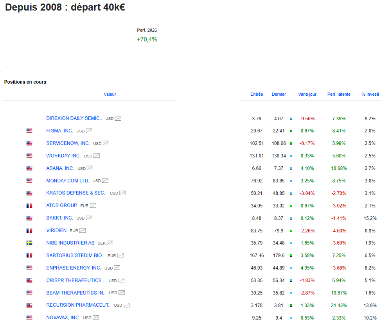Open chart icon beside DIREXION DAILY SEMIC..

pyautogui.click(x=118, y=118)
